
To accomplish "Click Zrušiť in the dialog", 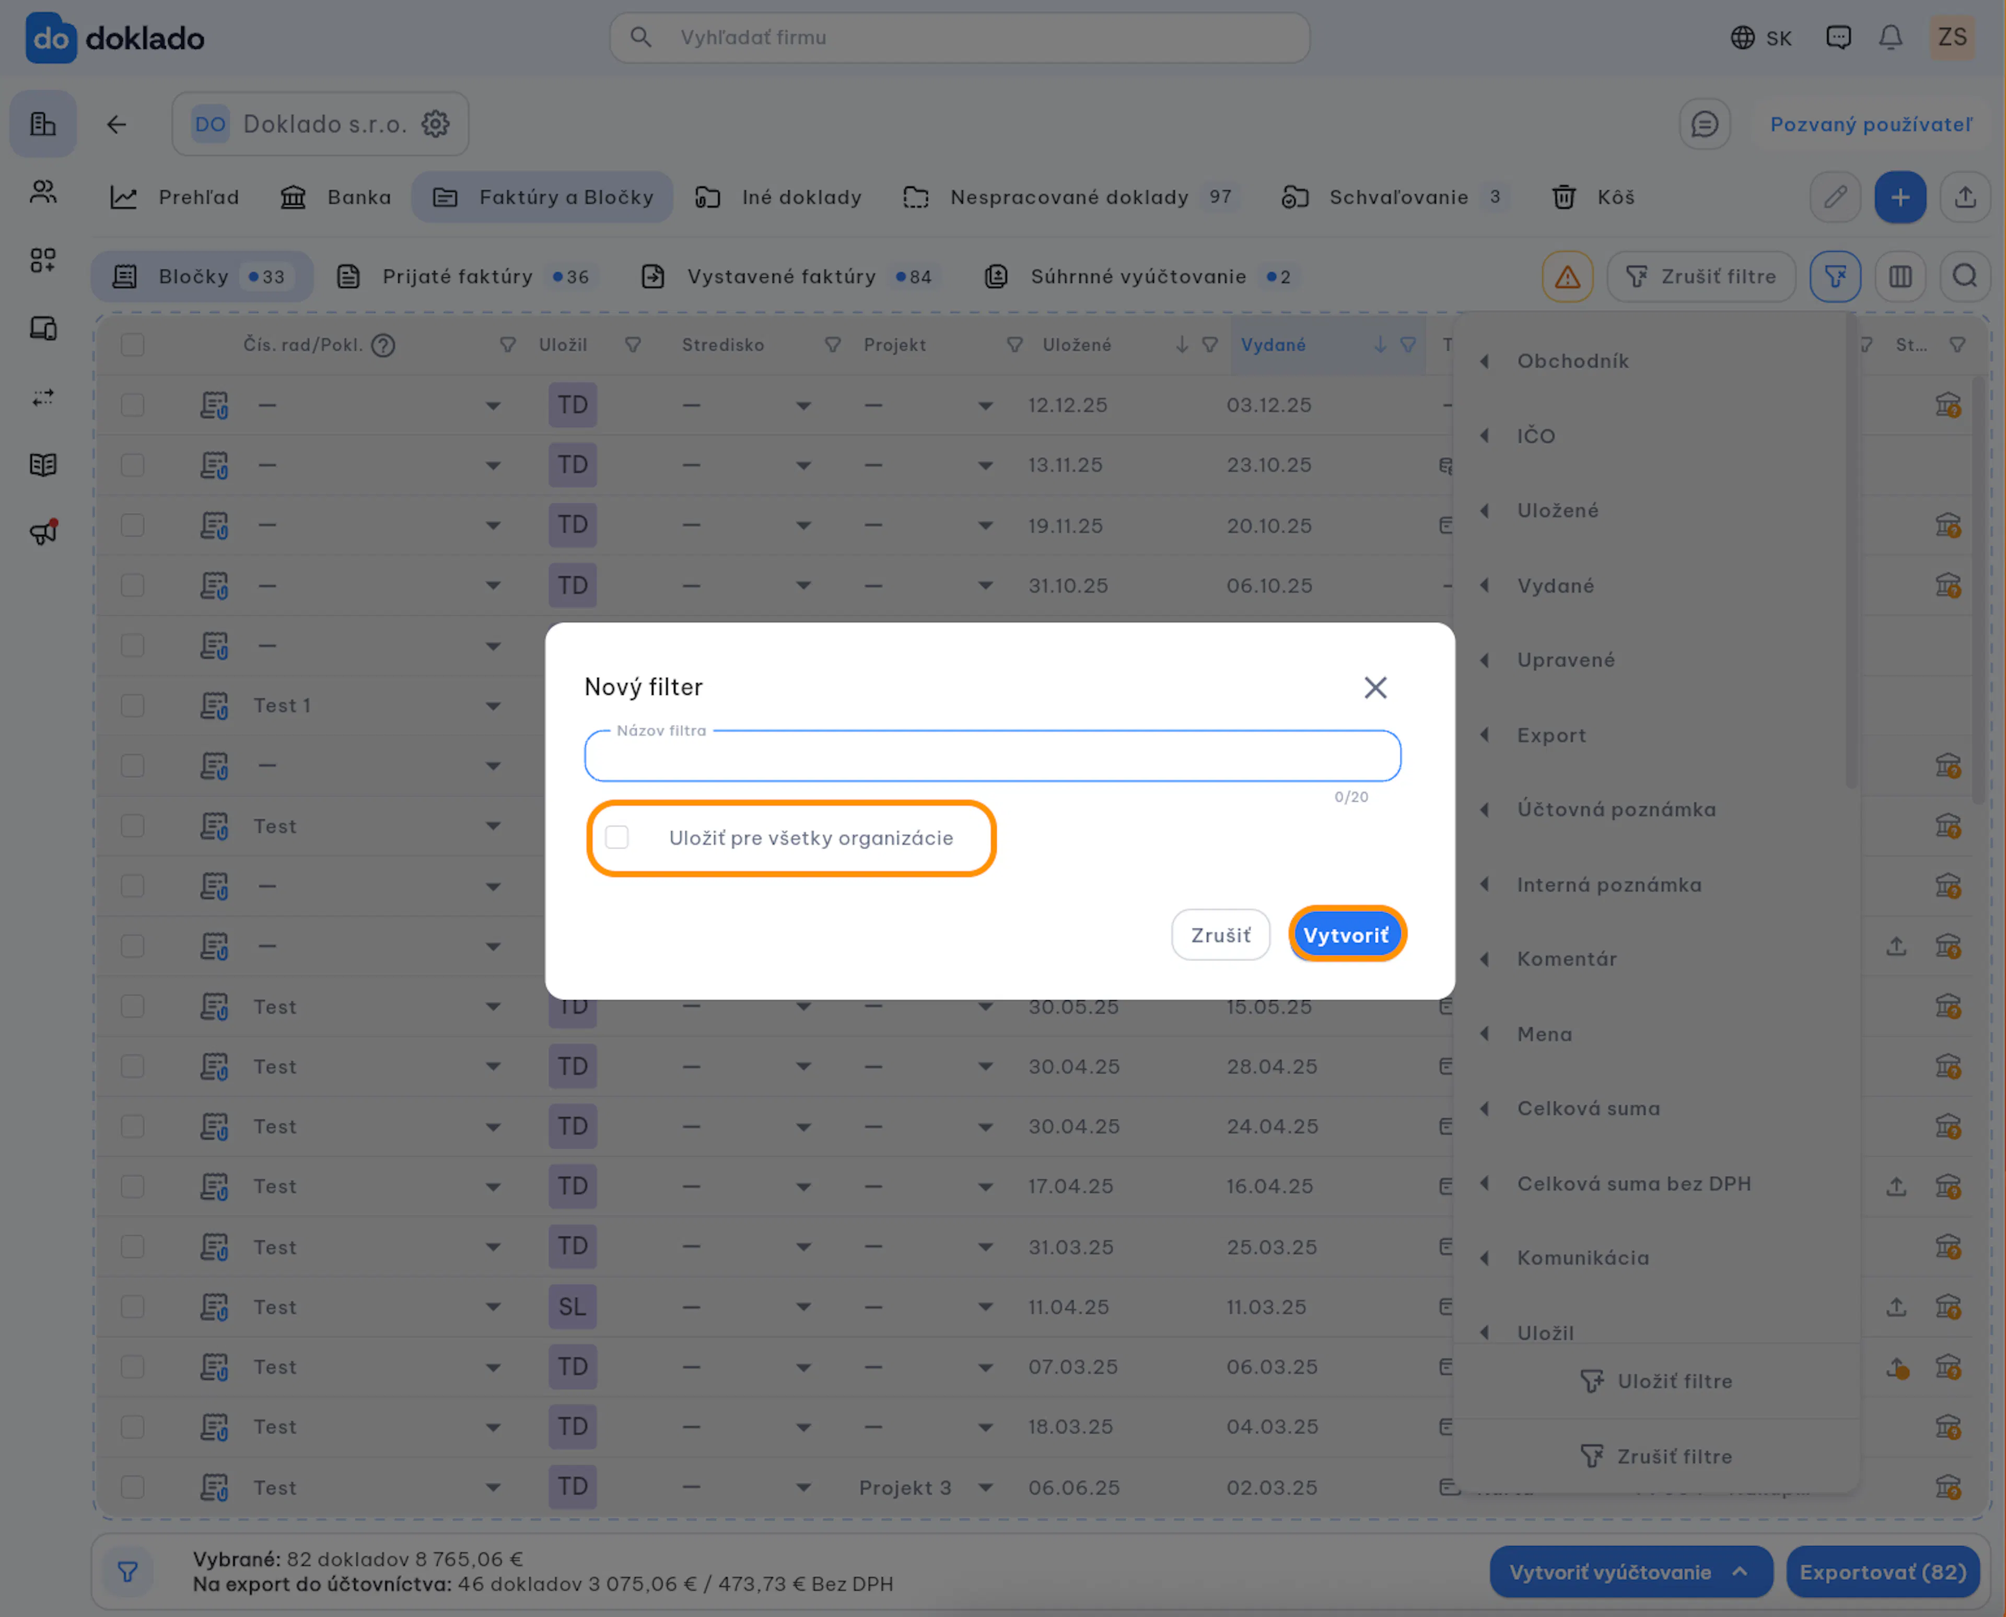I will point(1220,934).
